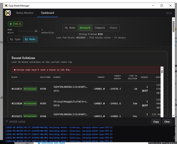Click 'Everyone can reply' in the background window

53,143
